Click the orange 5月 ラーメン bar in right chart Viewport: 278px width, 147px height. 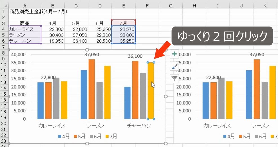257,89
